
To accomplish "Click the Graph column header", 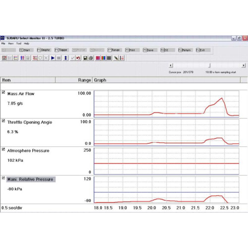I will point(166,80).
